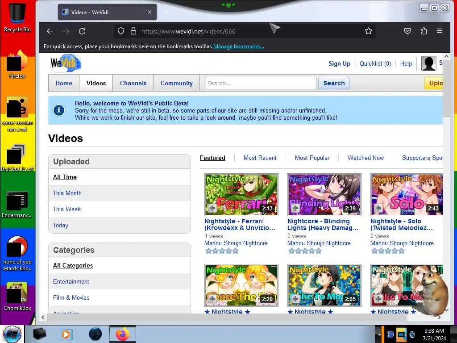Screen dimensions: 457x343
Task: Open the 'that but its c#' desktop icon
Action: 17,158
